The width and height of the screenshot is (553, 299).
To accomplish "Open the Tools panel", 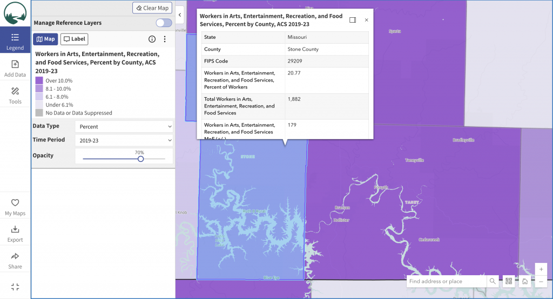I will [15, 96].
